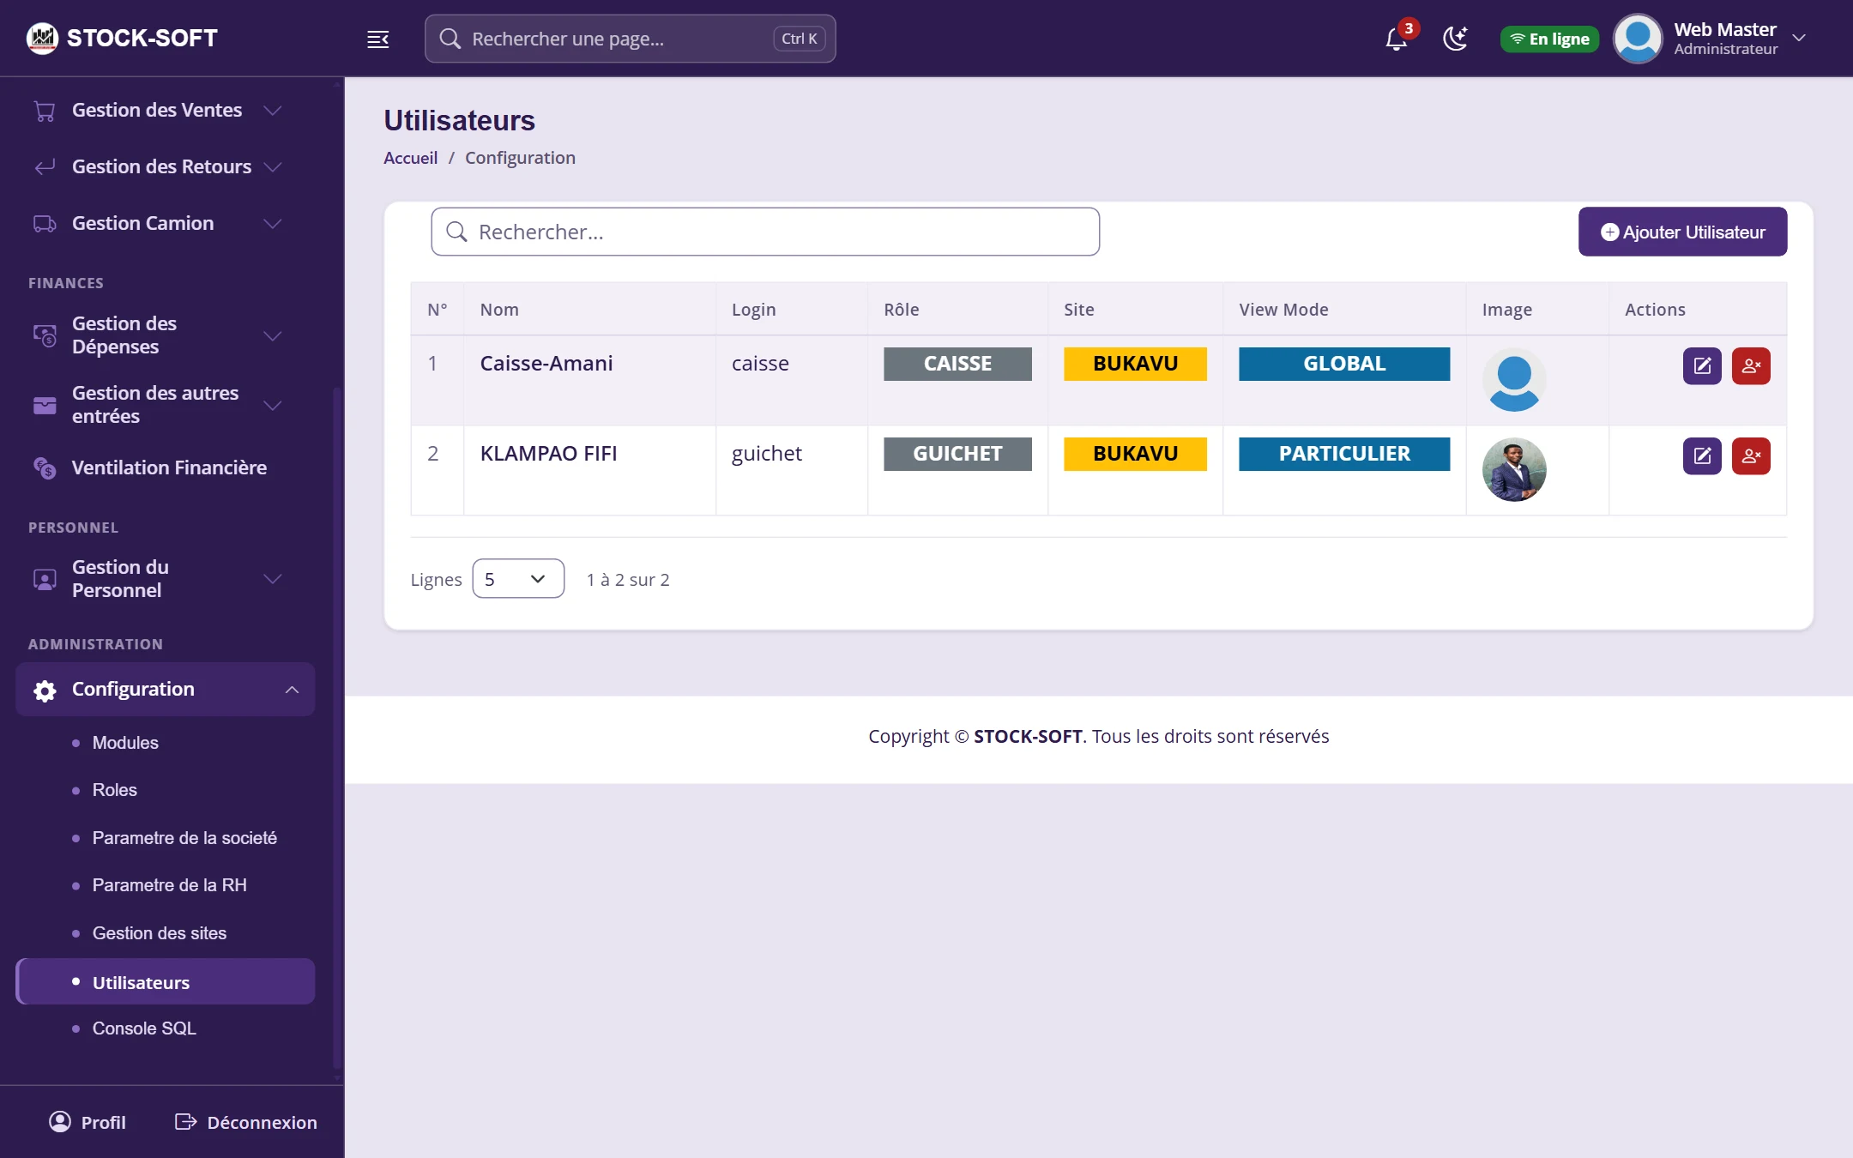Click the Profil icon in sidebar footer

tap(60, 1121)
